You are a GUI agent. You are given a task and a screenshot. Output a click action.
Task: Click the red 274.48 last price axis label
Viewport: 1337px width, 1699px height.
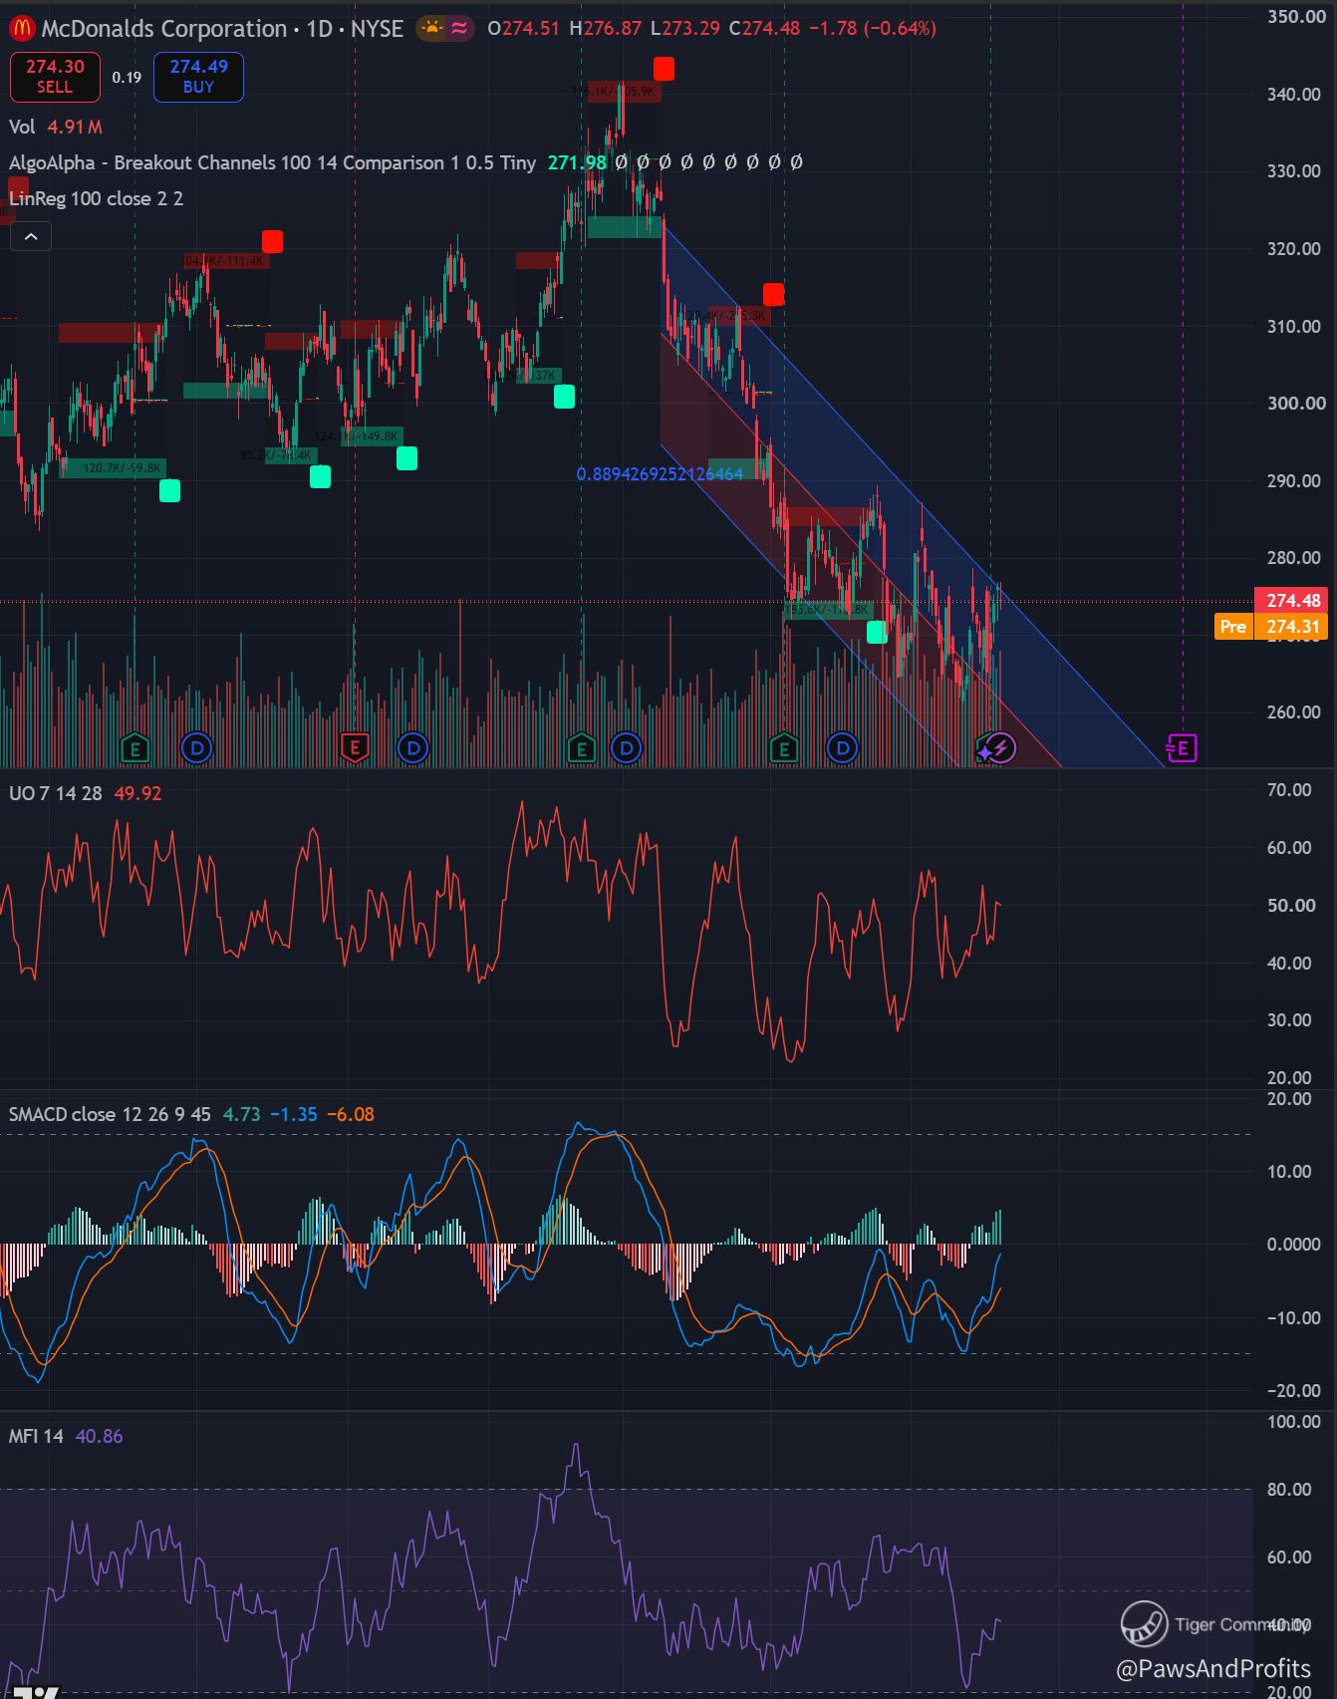(1293, 600)
